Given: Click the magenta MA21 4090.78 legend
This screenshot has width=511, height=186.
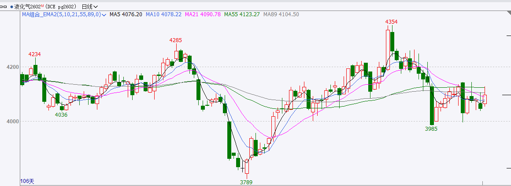Looking at the screenshot, I should point(203,14).
